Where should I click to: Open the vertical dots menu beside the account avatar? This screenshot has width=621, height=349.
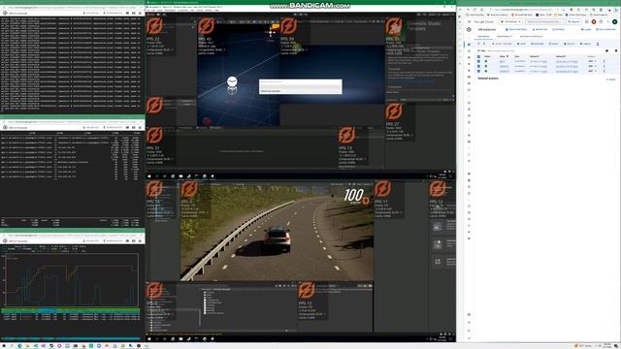point(608,21)
